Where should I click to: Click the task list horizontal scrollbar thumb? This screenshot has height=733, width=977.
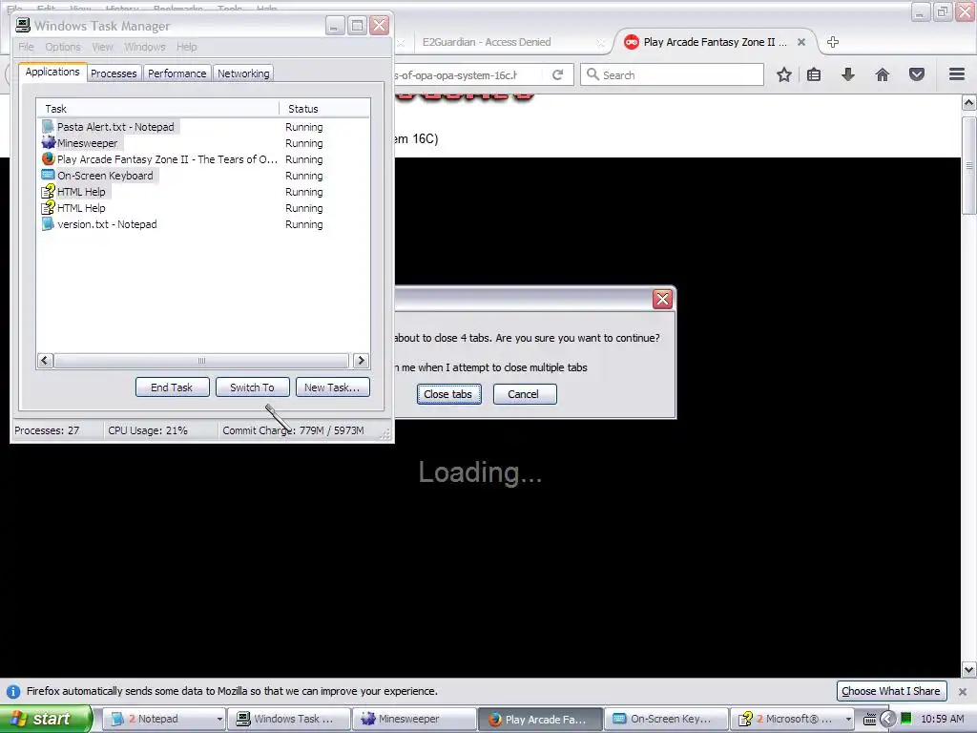pyautogui.click(x=201, y=360)
